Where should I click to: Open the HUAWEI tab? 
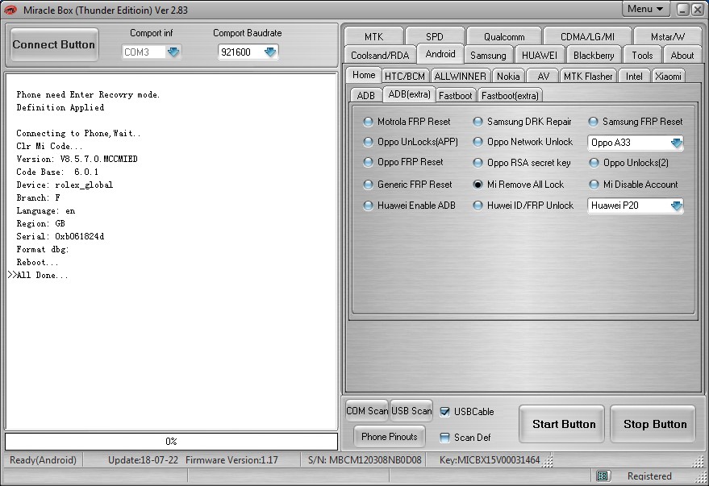click(x=540, y=55)
